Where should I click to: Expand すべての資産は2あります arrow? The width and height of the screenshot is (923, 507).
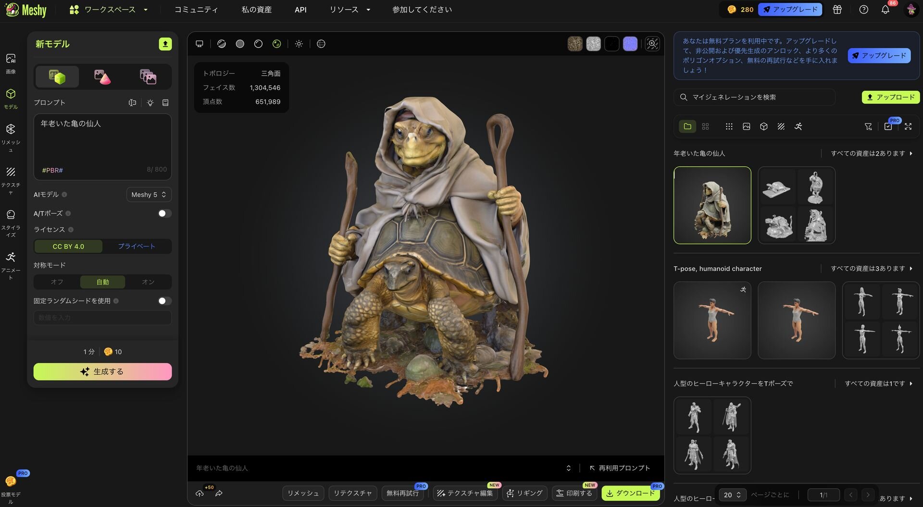click(911, 153)
